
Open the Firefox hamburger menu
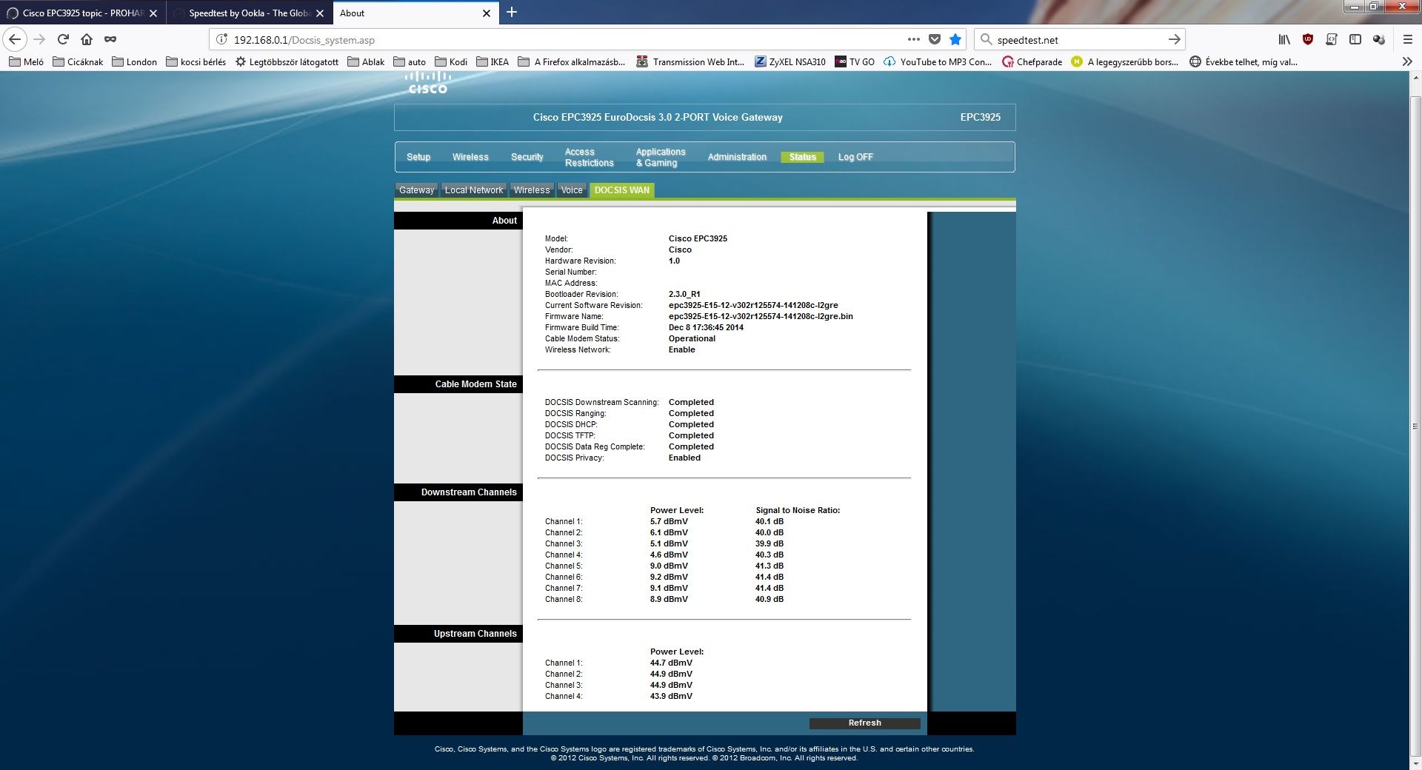coord(1408,39)
